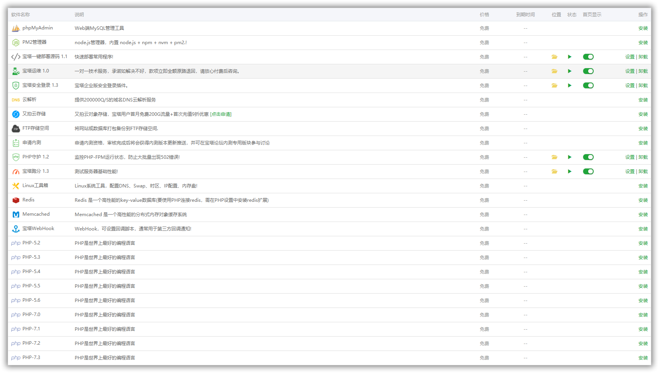Click 安装 for phpMyAdmin
This screenshot has height=373, width=659.
tap(643, 28)
